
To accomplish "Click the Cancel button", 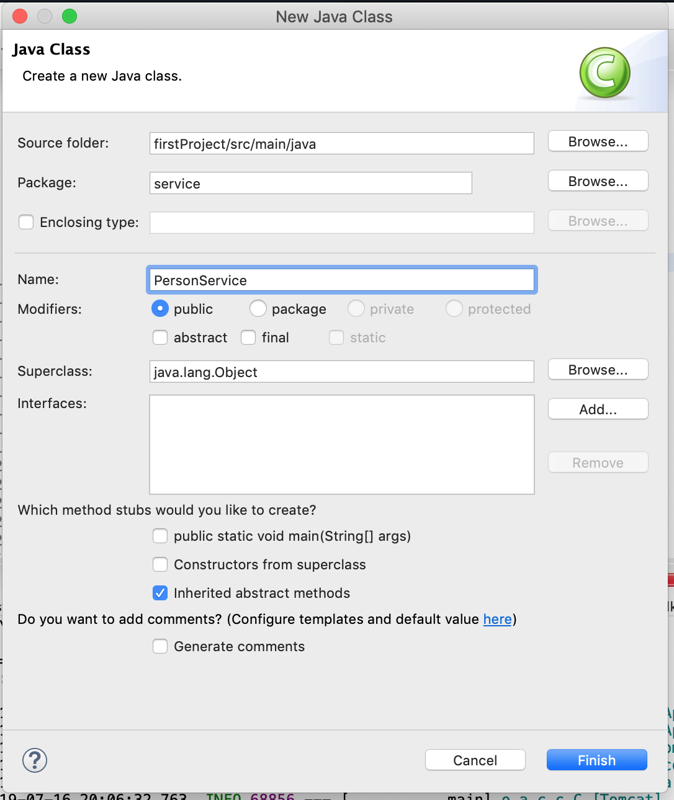I will point(475,760).
